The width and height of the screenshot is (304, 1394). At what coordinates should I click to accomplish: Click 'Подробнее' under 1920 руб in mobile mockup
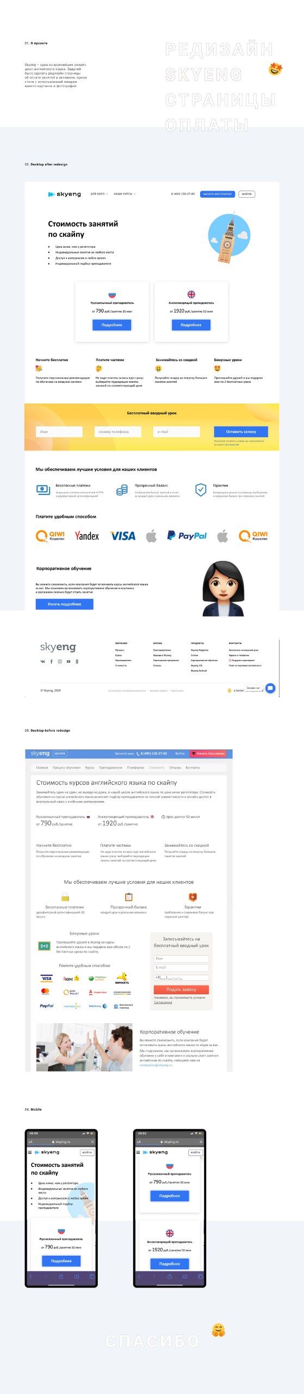[x=170, y=1263]
